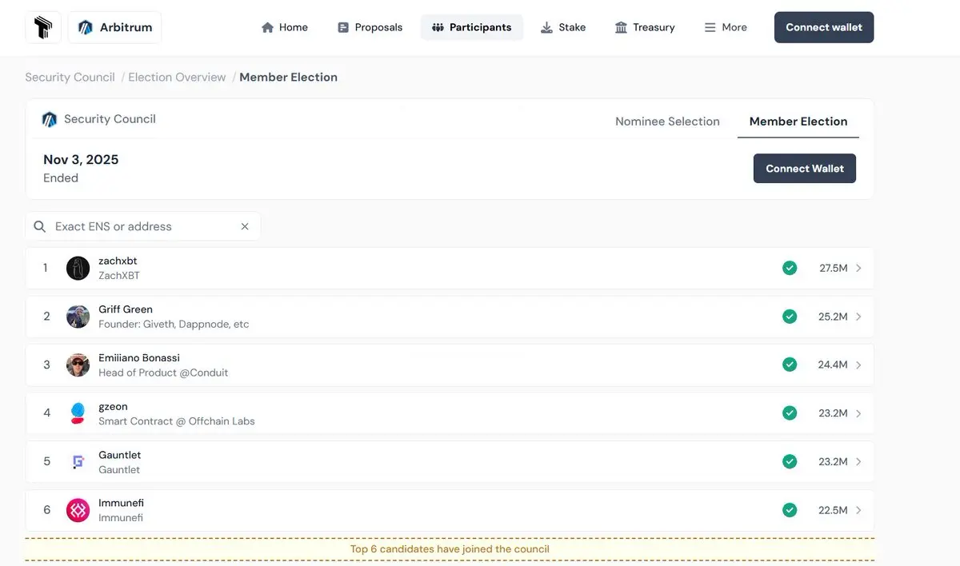Image resolution: width=960 pixels, height=566 pixels.
Task: Click the Connect Wallet button in election card
Action: 805,169
